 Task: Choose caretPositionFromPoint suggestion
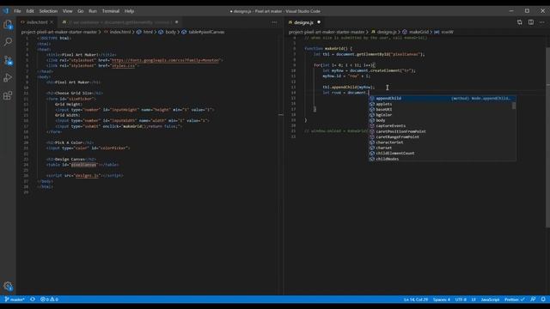pyautogui.click(x=442, y=131)
